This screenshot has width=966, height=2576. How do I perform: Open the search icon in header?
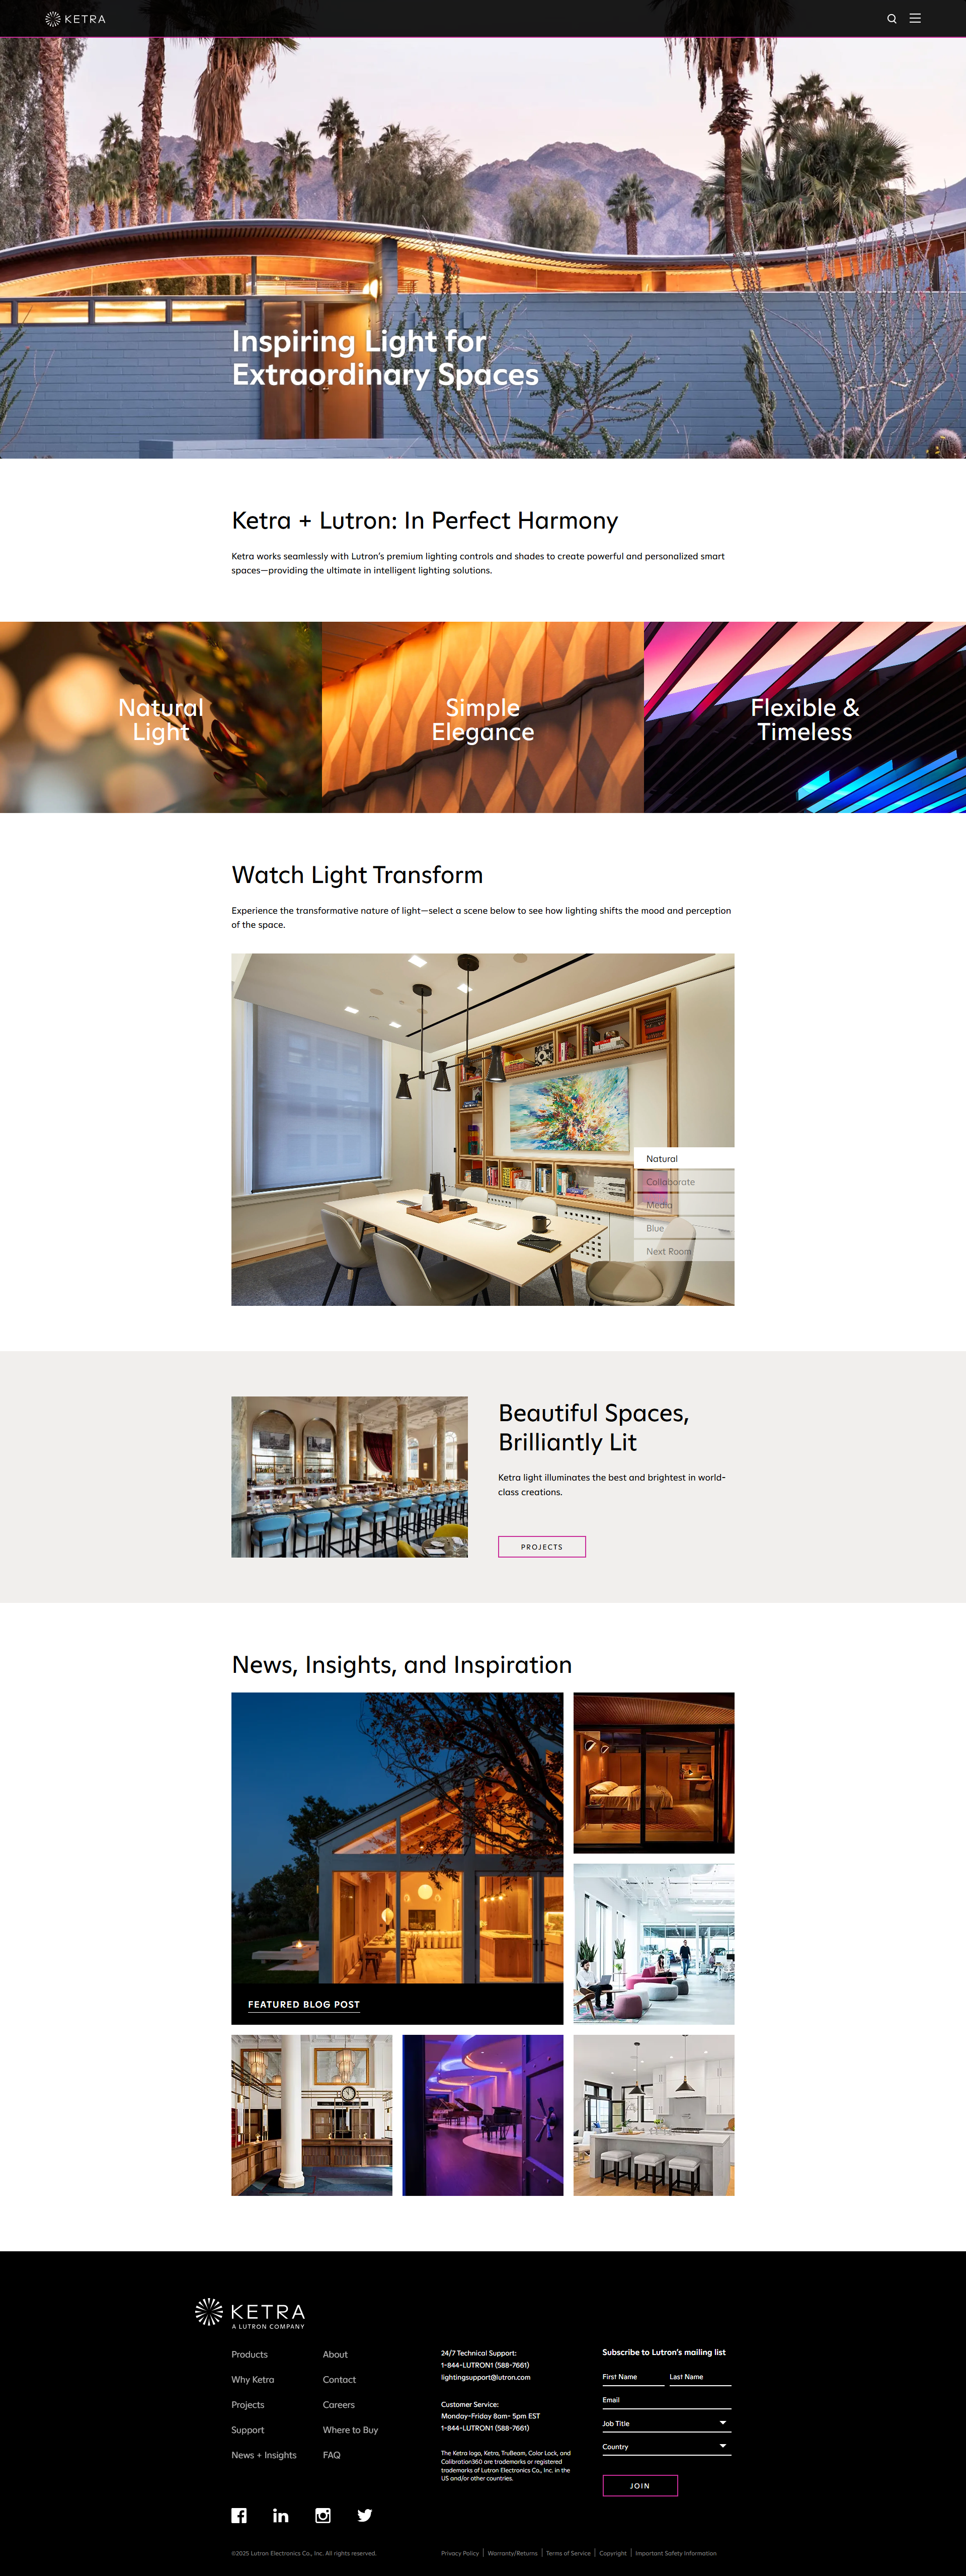tap(891, 19)
